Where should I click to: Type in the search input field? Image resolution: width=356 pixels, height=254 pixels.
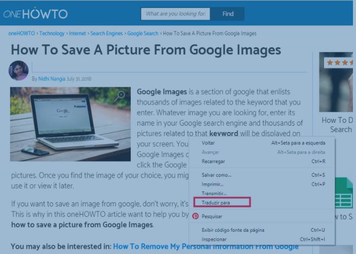tap(175, 14)
